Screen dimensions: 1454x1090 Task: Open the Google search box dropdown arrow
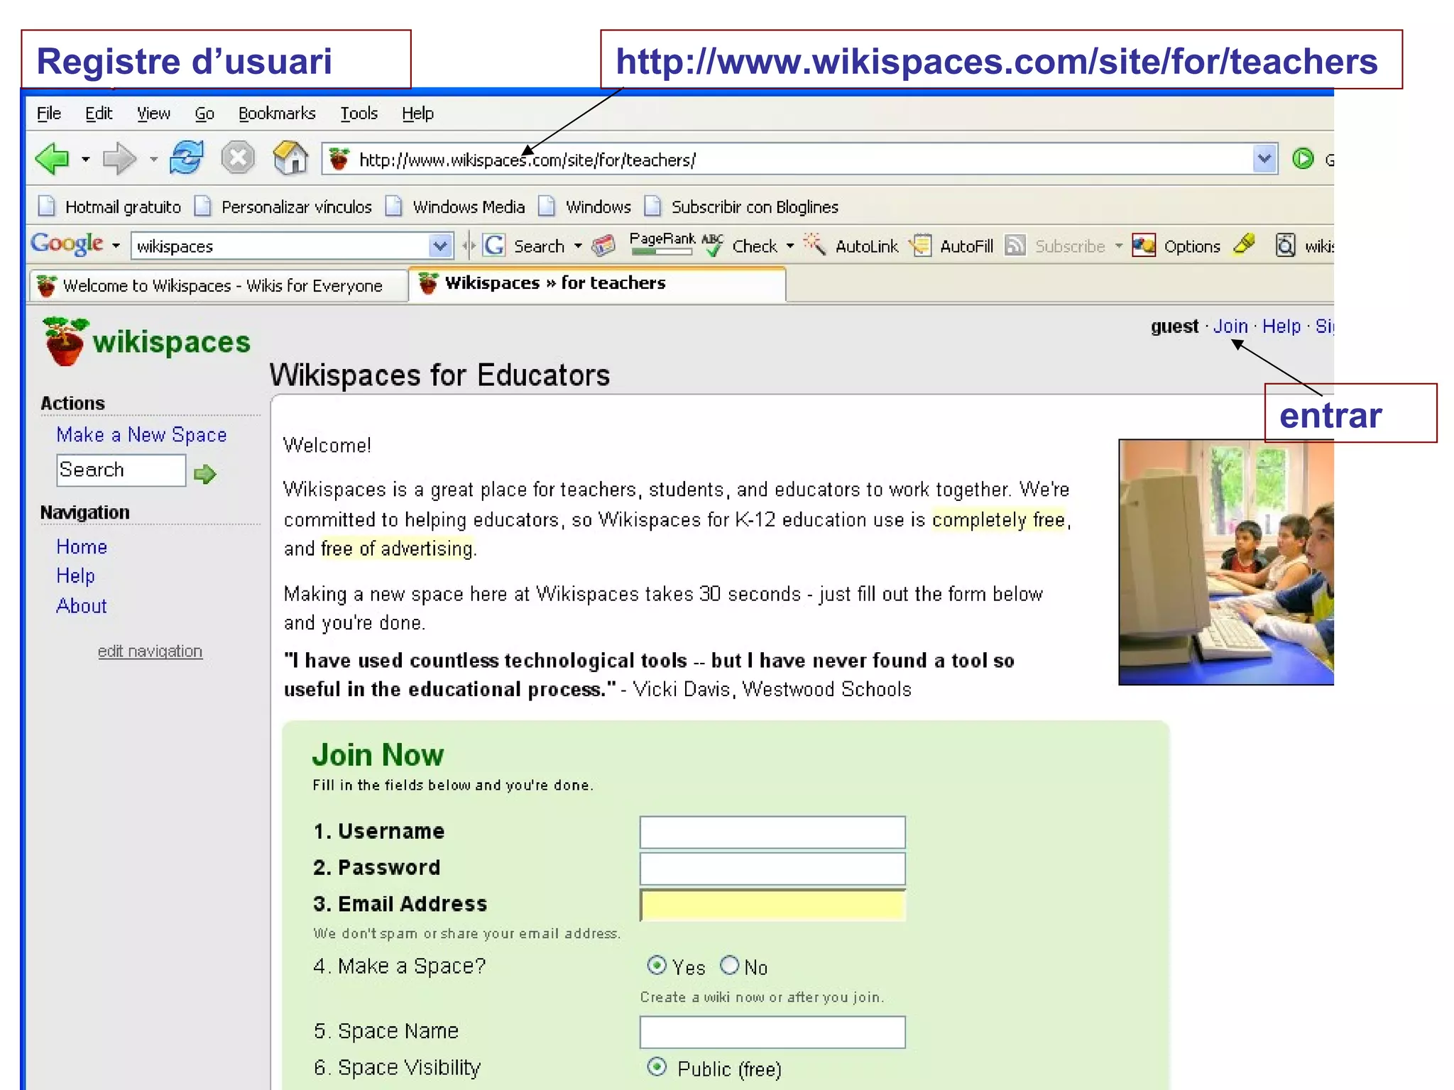click(440, 246)
